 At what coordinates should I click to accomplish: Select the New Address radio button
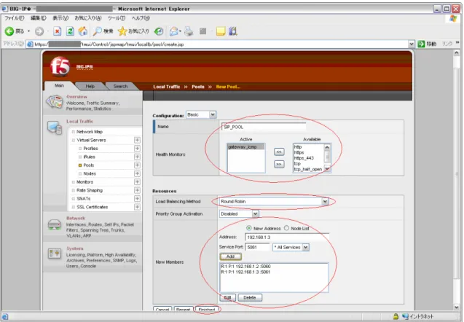click(x=249, y=228)
